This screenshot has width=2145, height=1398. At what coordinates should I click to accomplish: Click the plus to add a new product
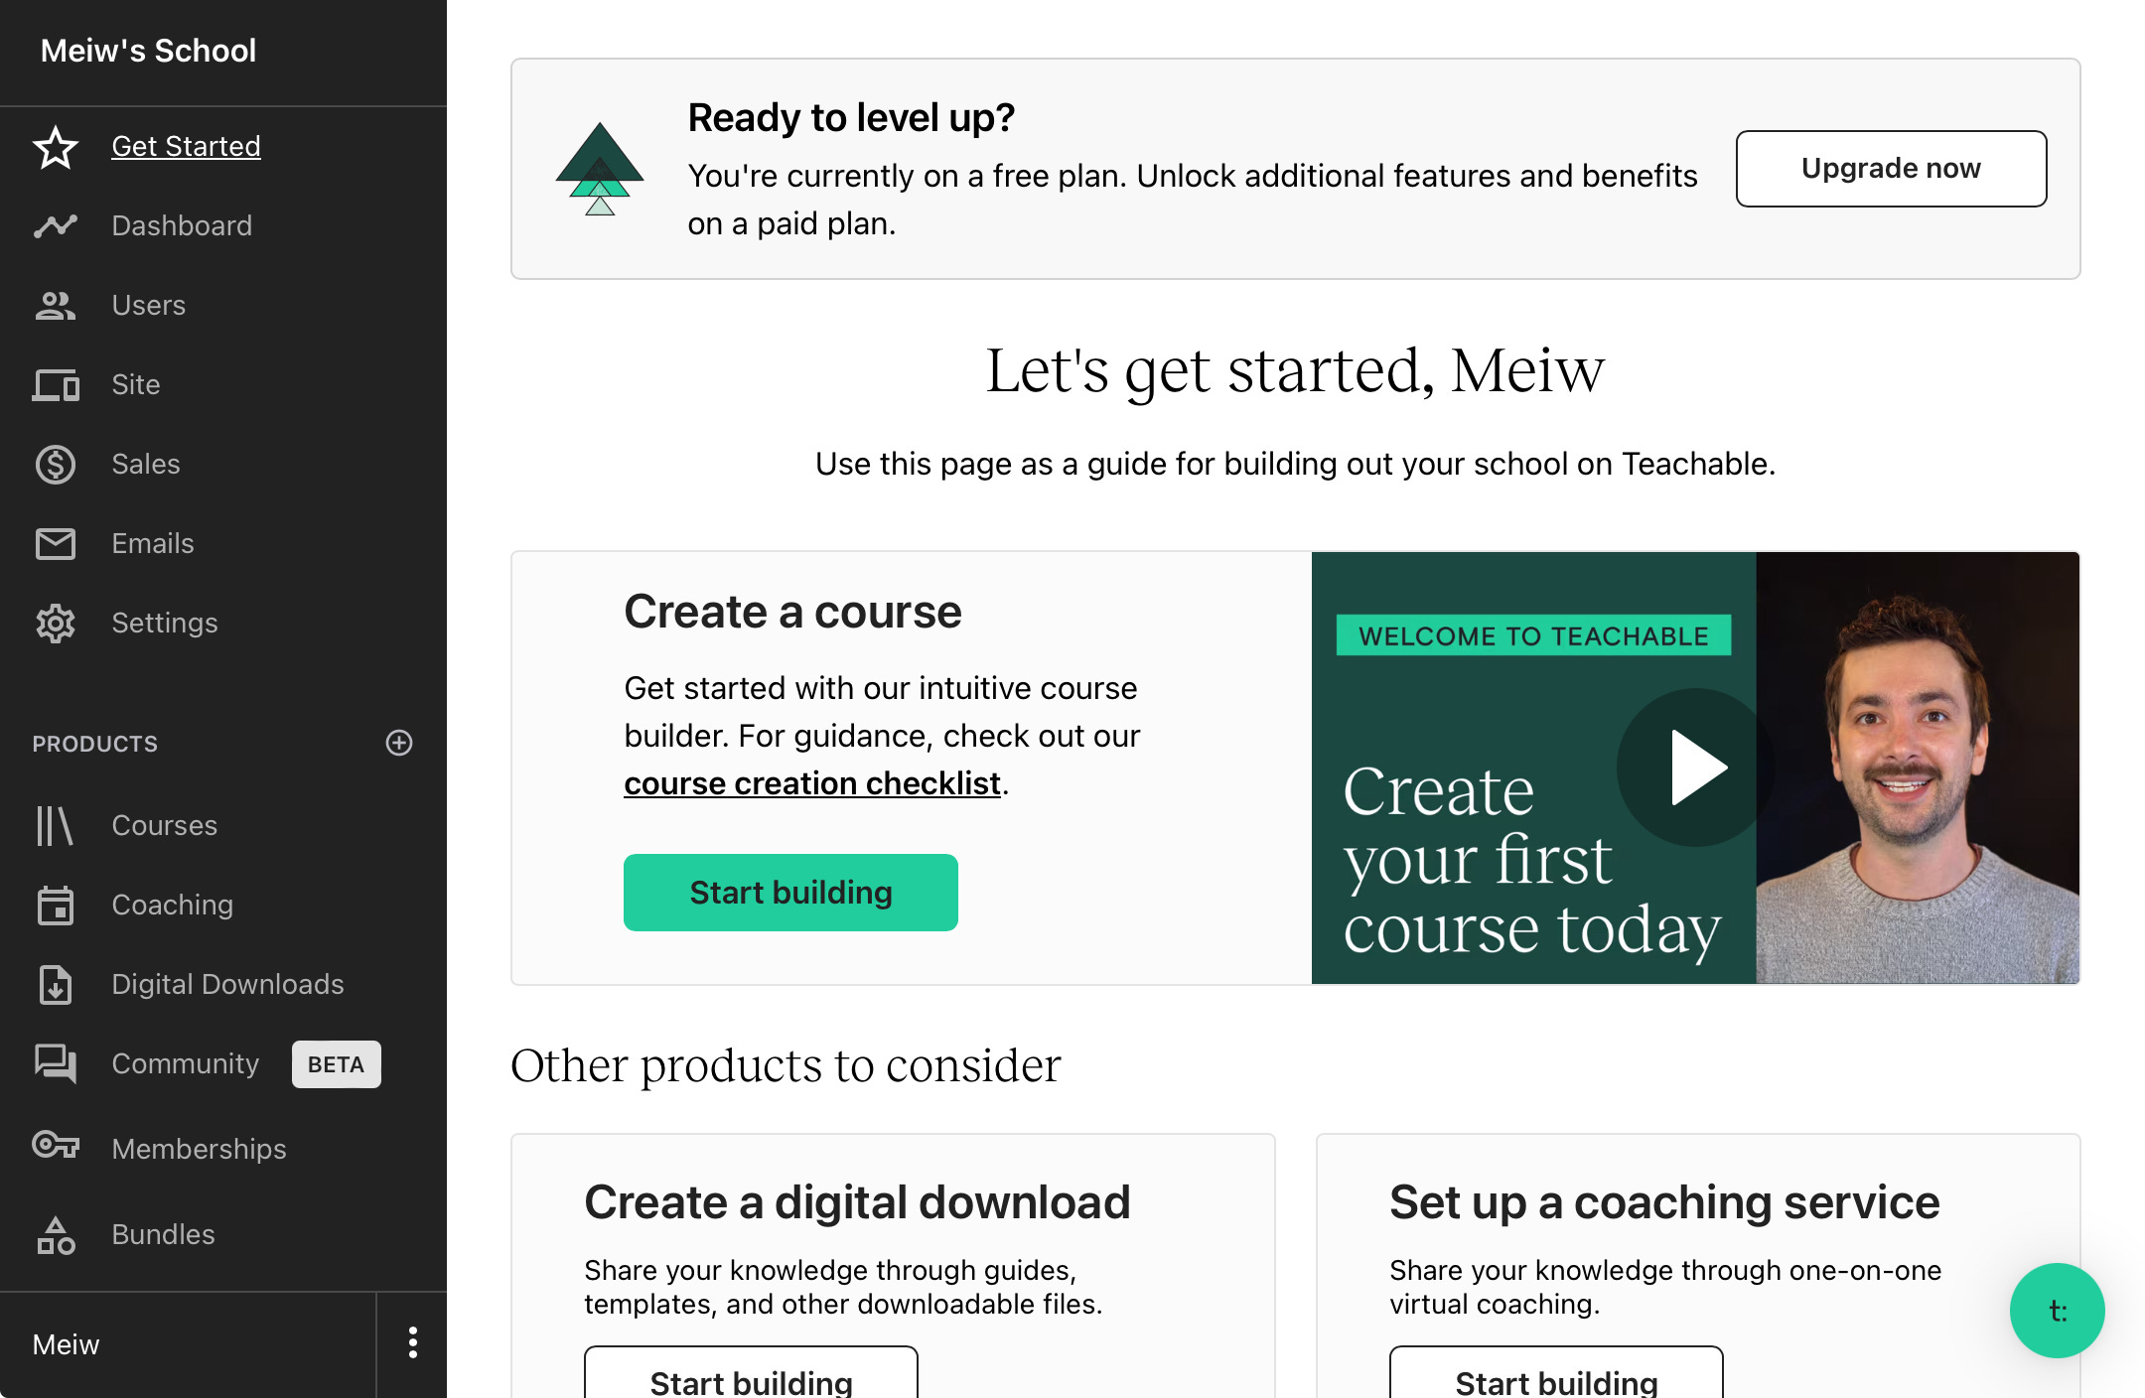click(x=399, y=743)
